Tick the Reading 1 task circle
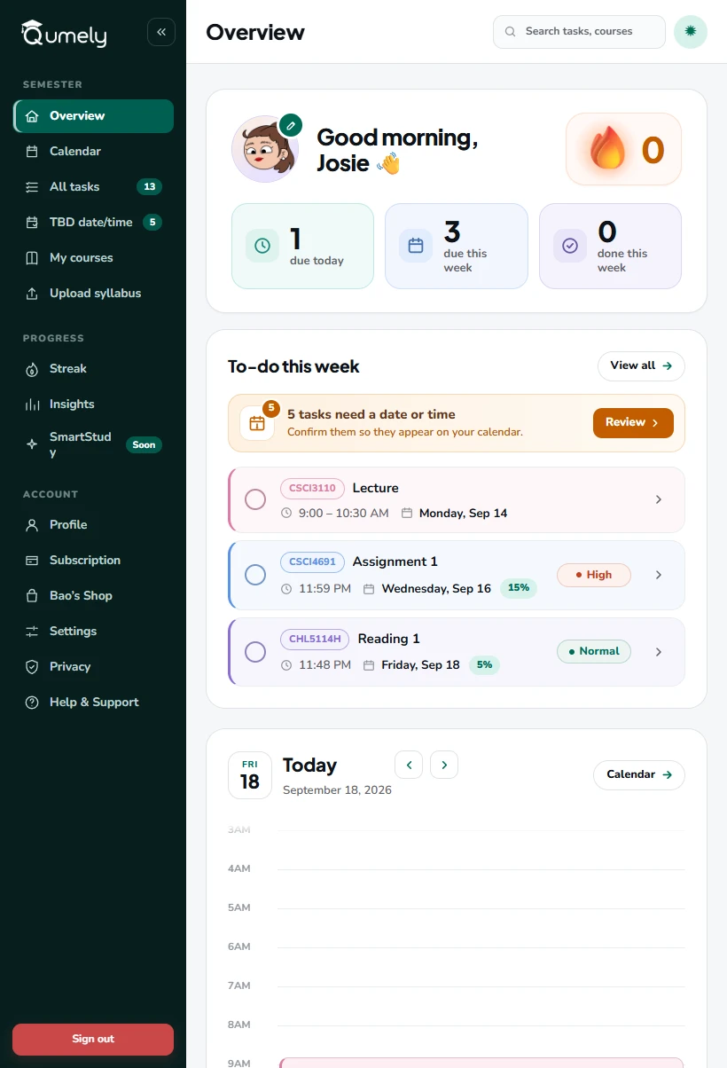The height and width of the screenshot is (1068, 727). (x=255, y=652)
